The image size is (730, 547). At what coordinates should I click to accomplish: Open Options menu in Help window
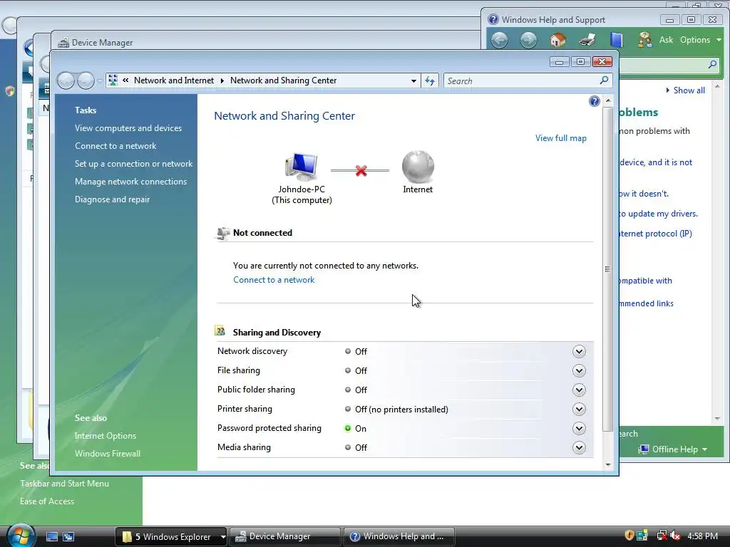point(700,40)
